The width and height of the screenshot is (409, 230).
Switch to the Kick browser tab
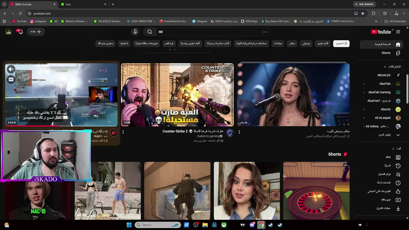[84, 4]
